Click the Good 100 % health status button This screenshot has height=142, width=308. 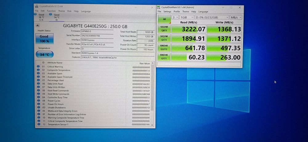(44, 39)
